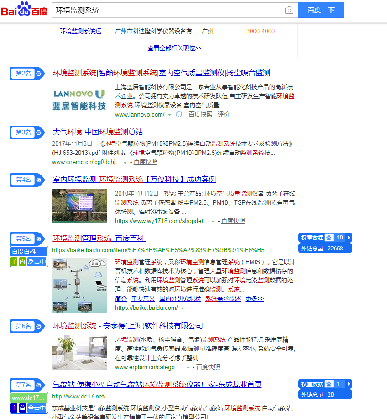Open 简介 sublink of the Baike result
This screenshot has height=419, width=387.
pos(121,298)
